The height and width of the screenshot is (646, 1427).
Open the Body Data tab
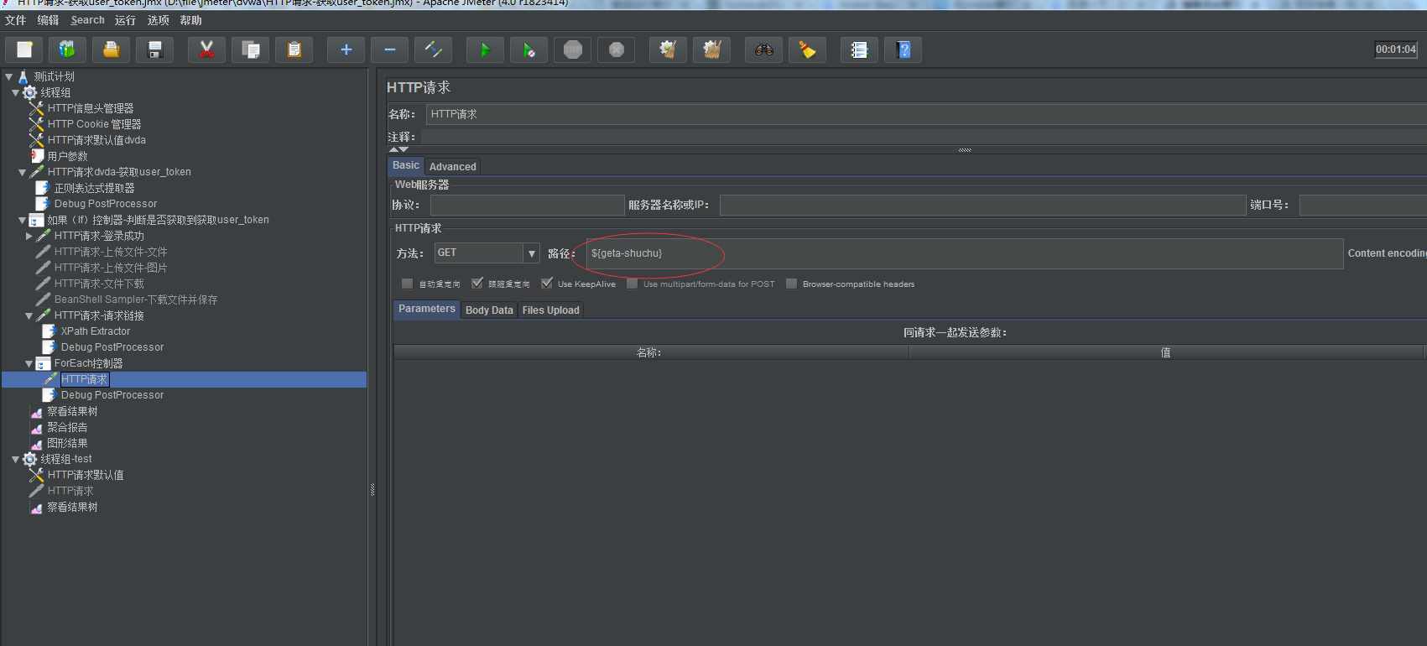pos(489,310)
